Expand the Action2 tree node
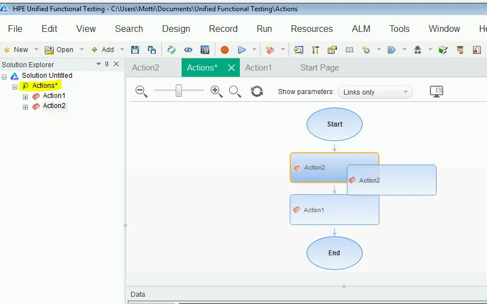This screenshot has height=304, width=487. point(25,107)
